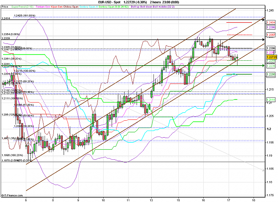Click the 1.245 tick on price axis
Screen dimensions: 278x202
(270, 11)
